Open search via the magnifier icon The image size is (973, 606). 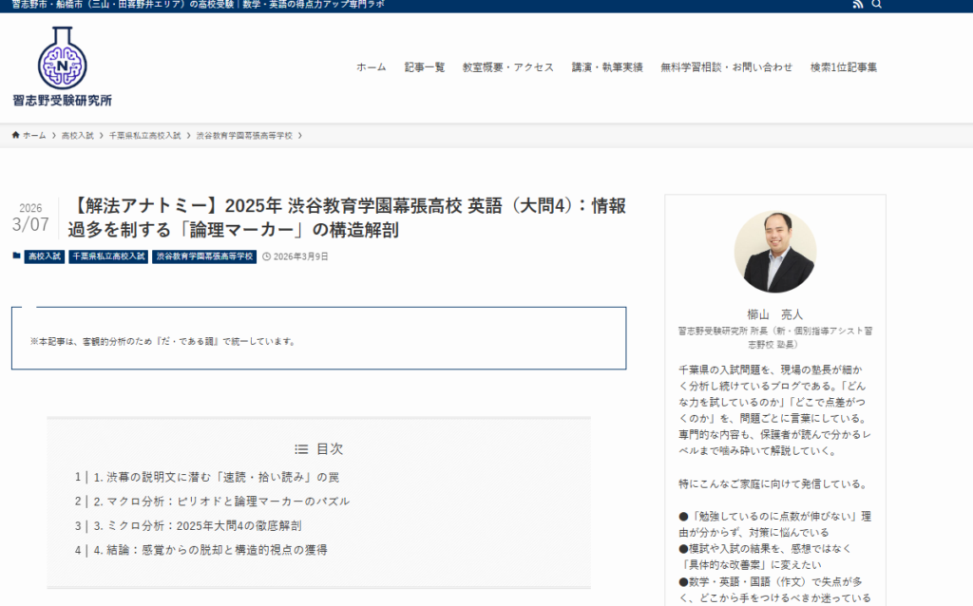(x=876, y=6)
